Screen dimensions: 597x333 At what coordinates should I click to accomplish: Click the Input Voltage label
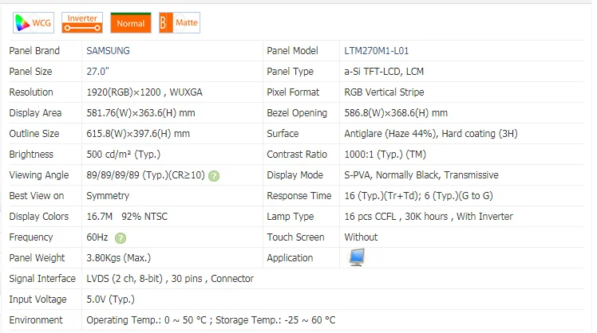[x=38, y=300]
